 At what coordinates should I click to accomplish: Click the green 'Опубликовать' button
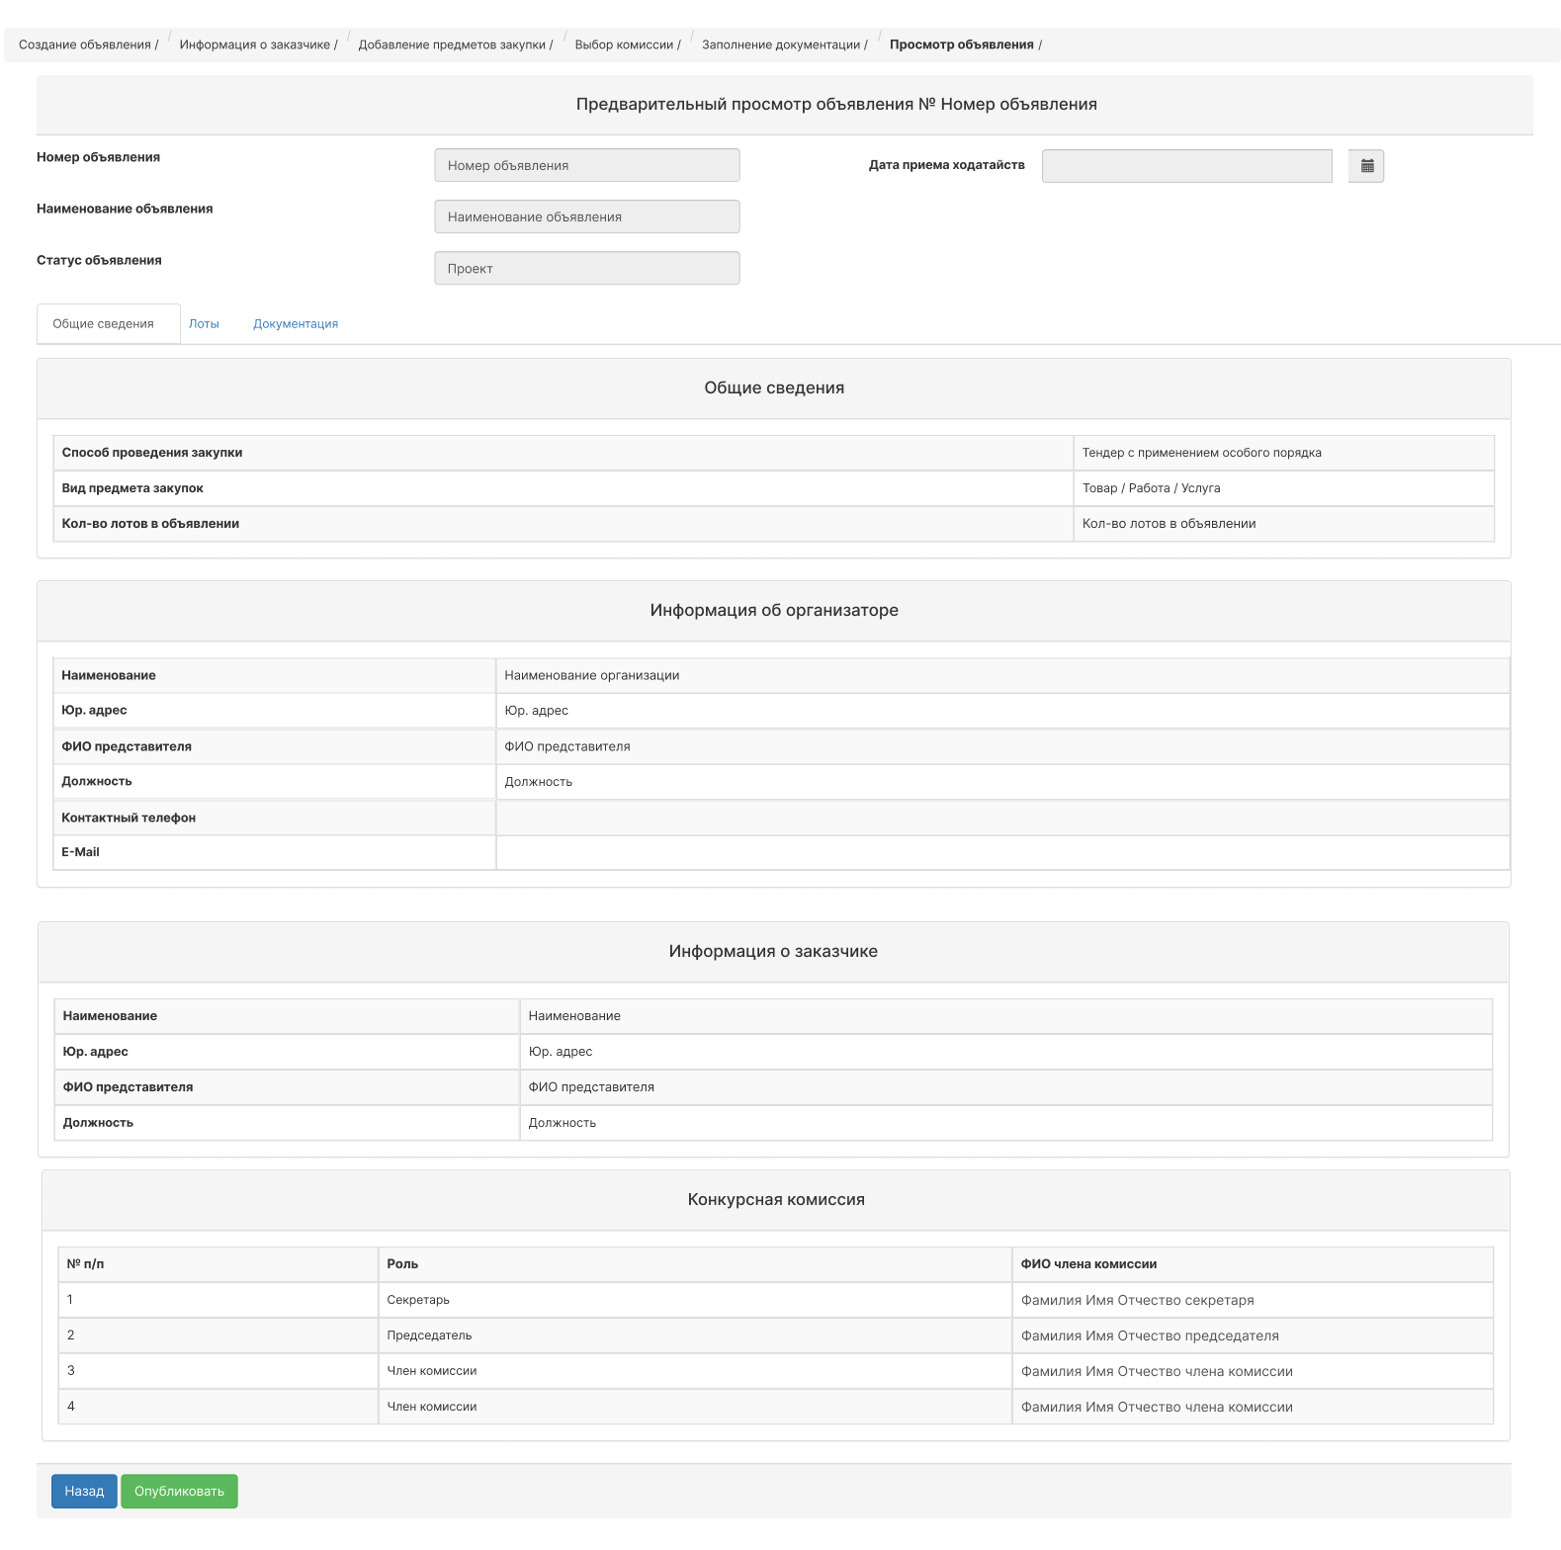179,1491
